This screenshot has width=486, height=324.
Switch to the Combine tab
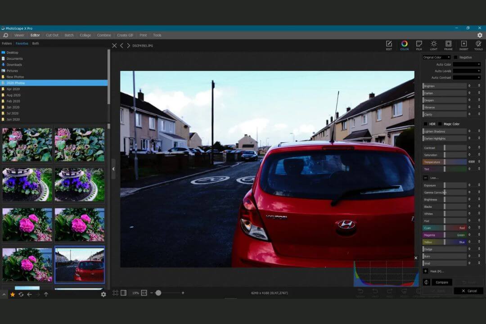[x=104, y=35]
